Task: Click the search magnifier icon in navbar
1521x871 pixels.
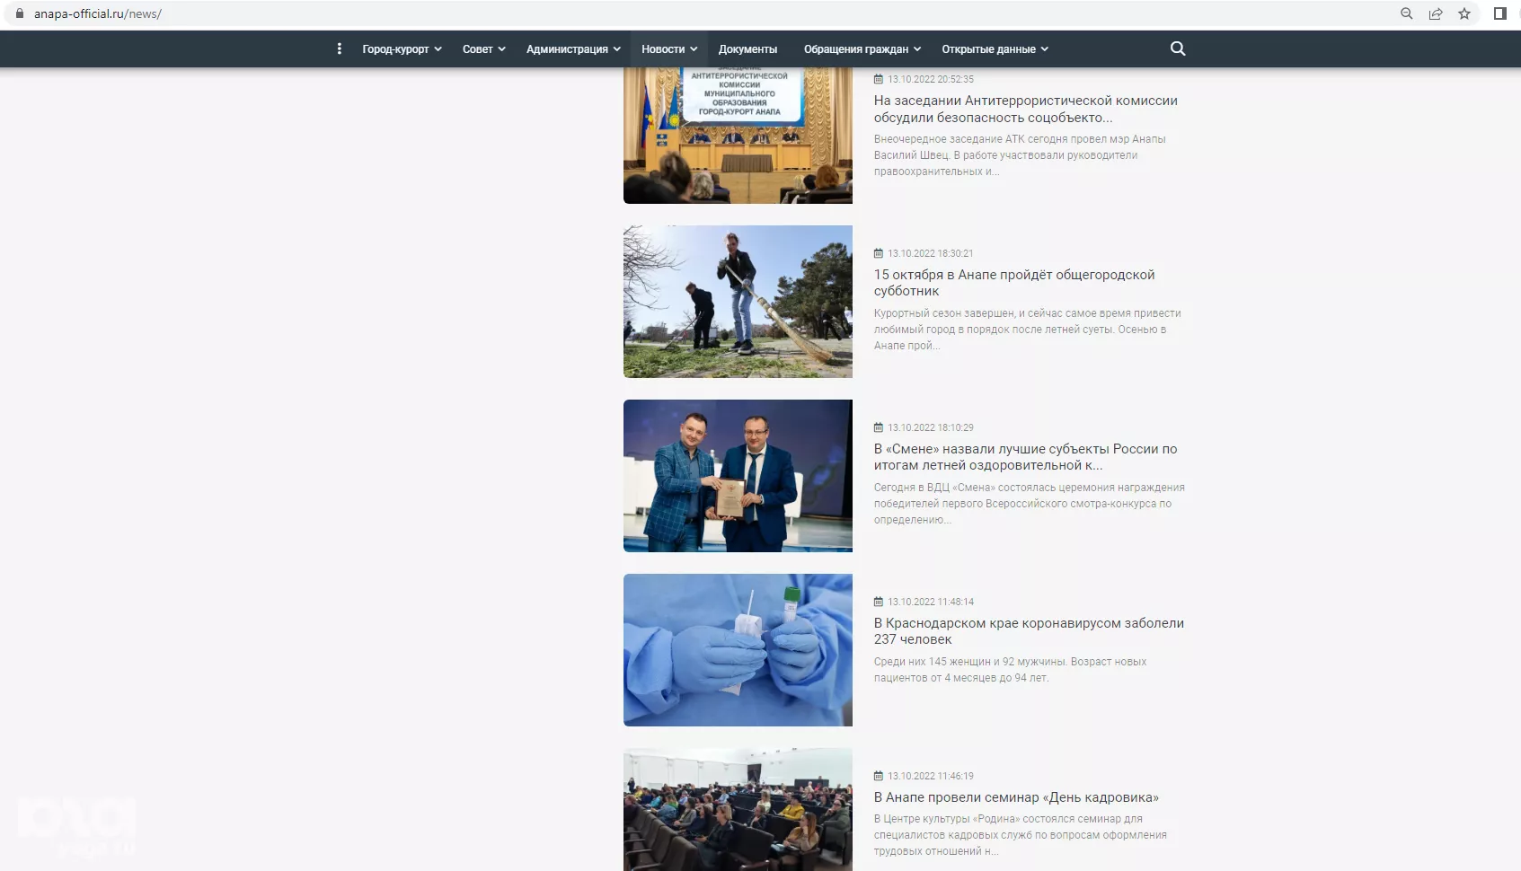Action: tap(1178, 48)
